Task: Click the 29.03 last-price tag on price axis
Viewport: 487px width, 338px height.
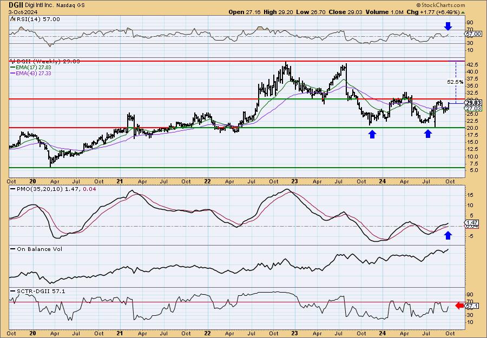Action: [x=473, y=103]
